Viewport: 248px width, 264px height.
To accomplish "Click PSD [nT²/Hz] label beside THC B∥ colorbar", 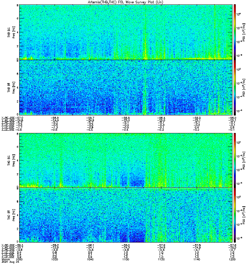I will point(244,215).
